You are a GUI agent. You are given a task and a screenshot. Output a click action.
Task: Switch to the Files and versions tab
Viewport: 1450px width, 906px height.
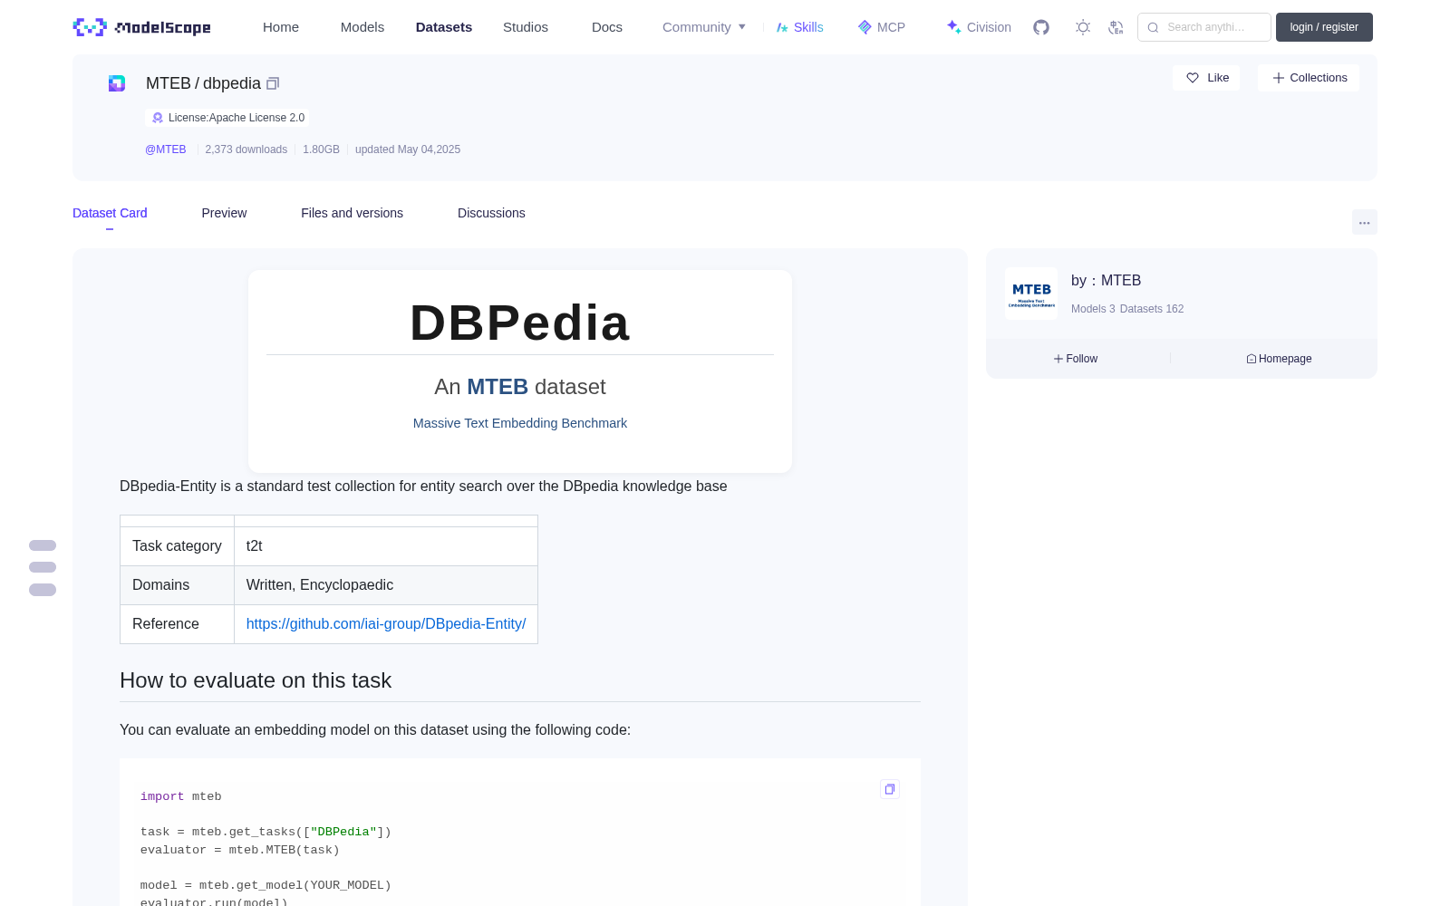352,213
